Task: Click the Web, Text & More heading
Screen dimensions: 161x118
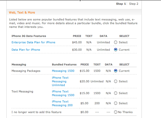Action: point(22,12)
